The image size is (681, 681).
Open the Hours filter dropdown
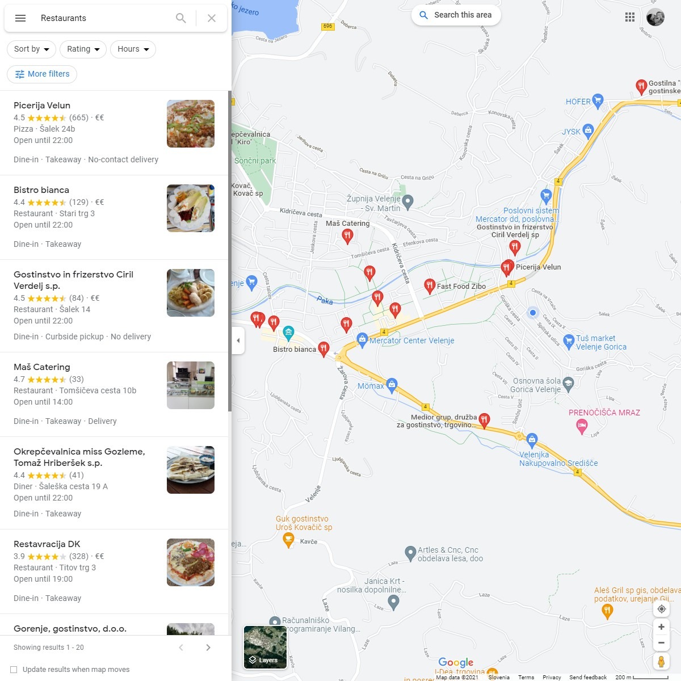pyautogui.click(x=133, y=49)
